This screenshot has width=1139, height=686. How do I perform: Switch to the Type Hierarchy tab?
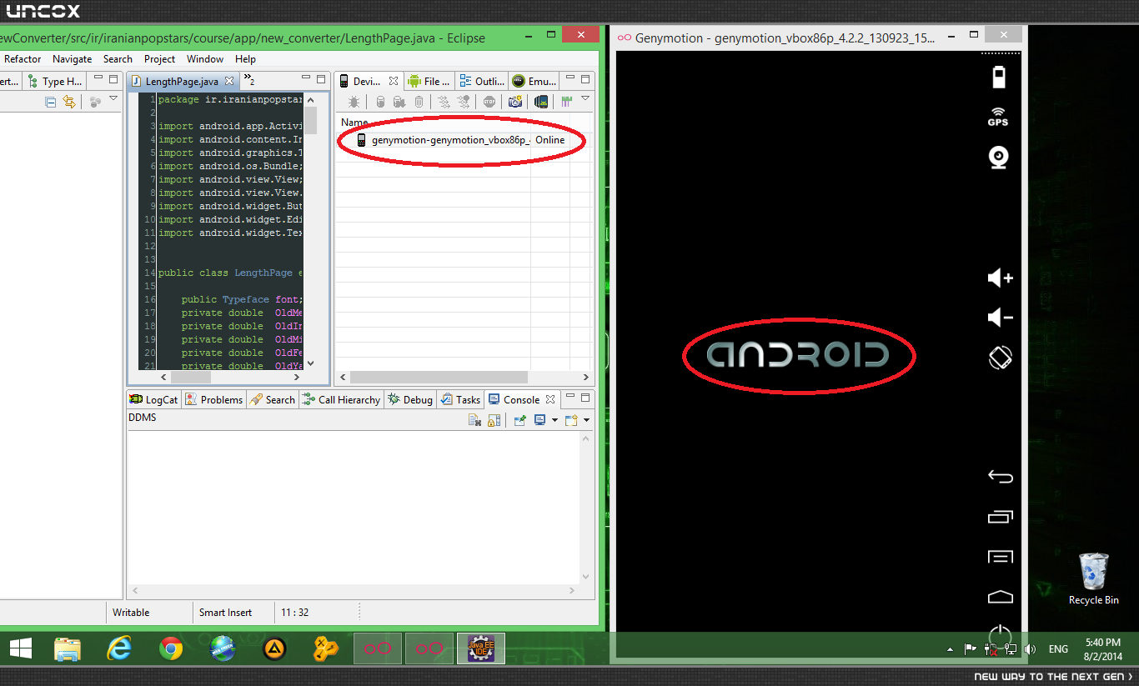click(x=55, y=82)
